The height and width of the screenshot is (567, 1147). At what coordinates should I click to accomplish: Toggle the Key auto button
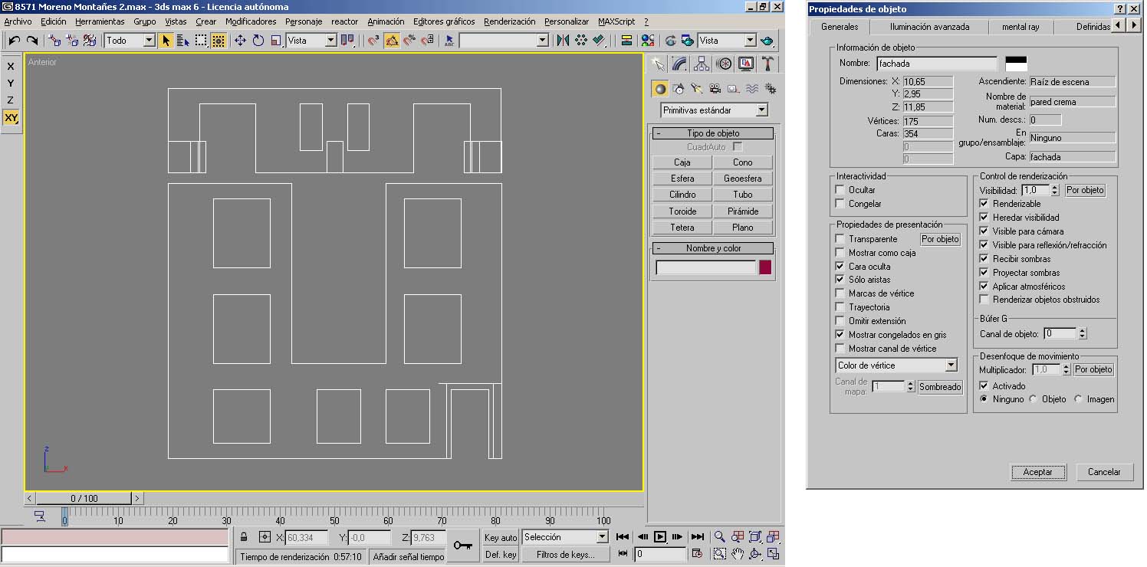click(501, 537)
